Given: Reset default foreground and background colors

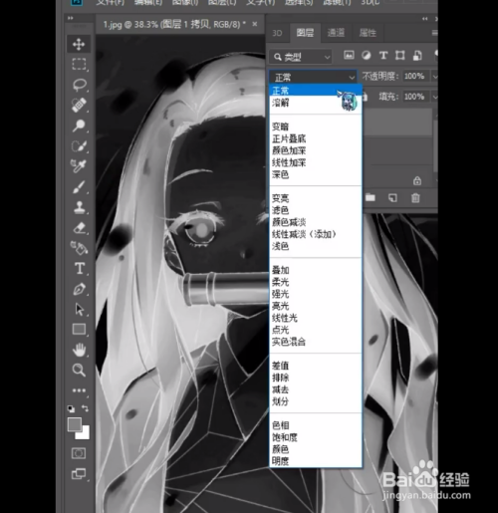Looking at the screenshot, I should [71, 408].
